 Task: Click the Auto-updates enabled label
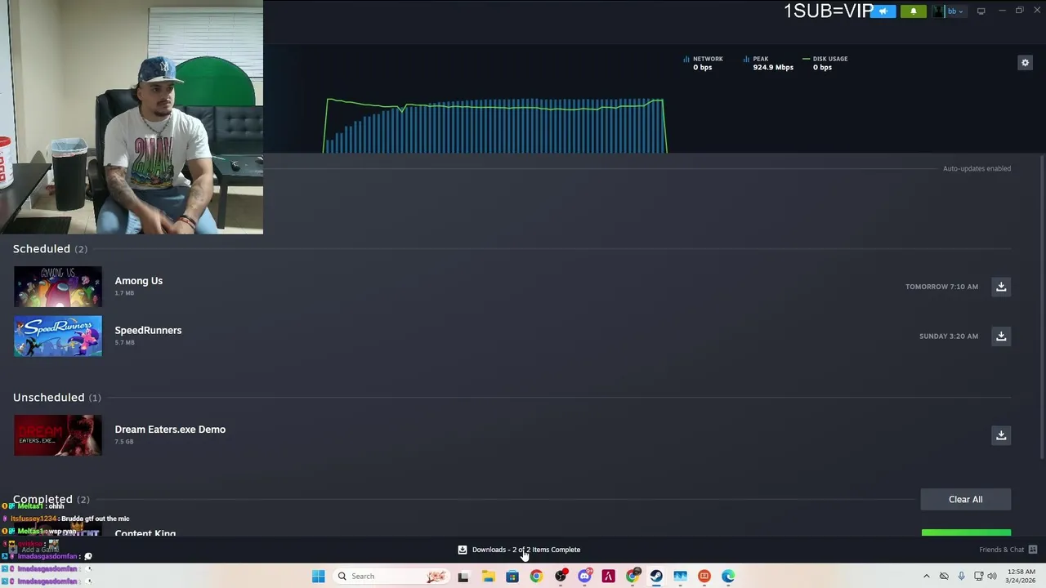click(x=977, y=169)
